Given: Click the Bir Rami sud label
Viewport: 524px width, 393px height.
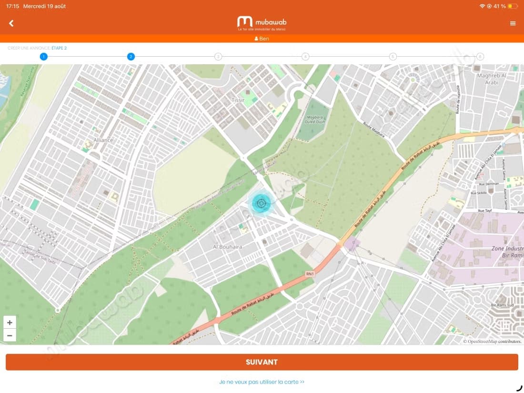Looking at the screenshot, I should click(502, 305).
